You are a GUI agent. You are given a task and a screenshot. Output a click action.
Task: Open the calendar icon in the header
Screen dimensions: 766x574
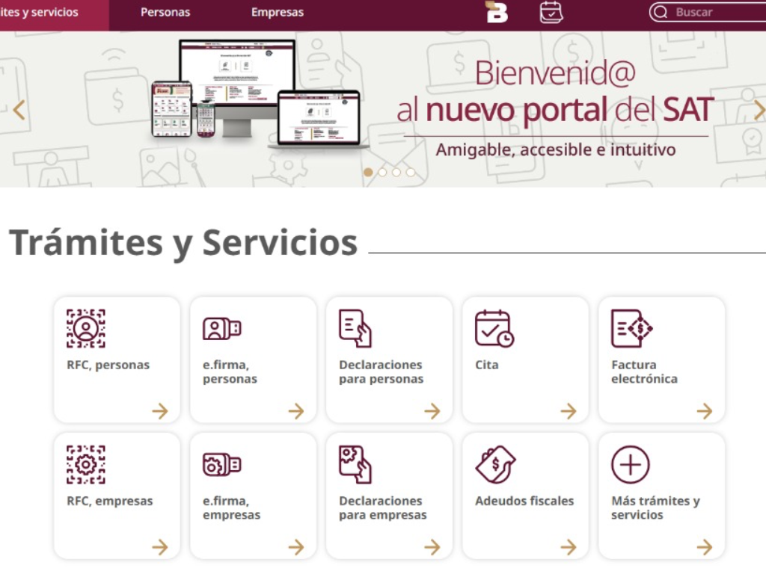pos(551,12)
